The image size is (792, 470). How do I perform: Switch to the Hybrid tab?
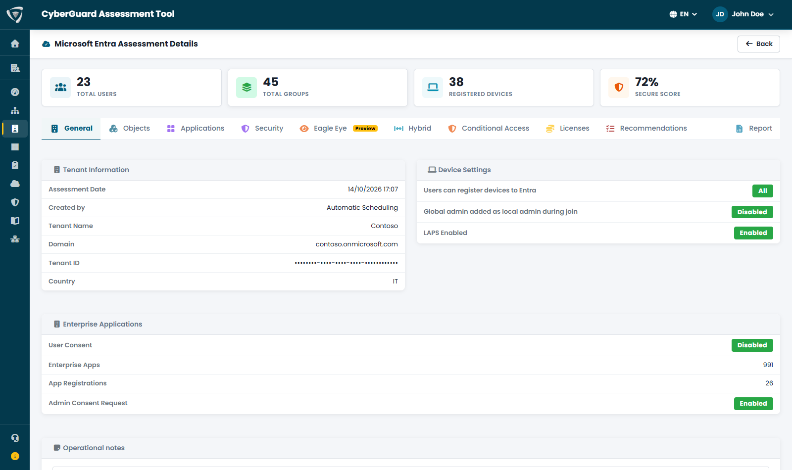coord(412,129)
